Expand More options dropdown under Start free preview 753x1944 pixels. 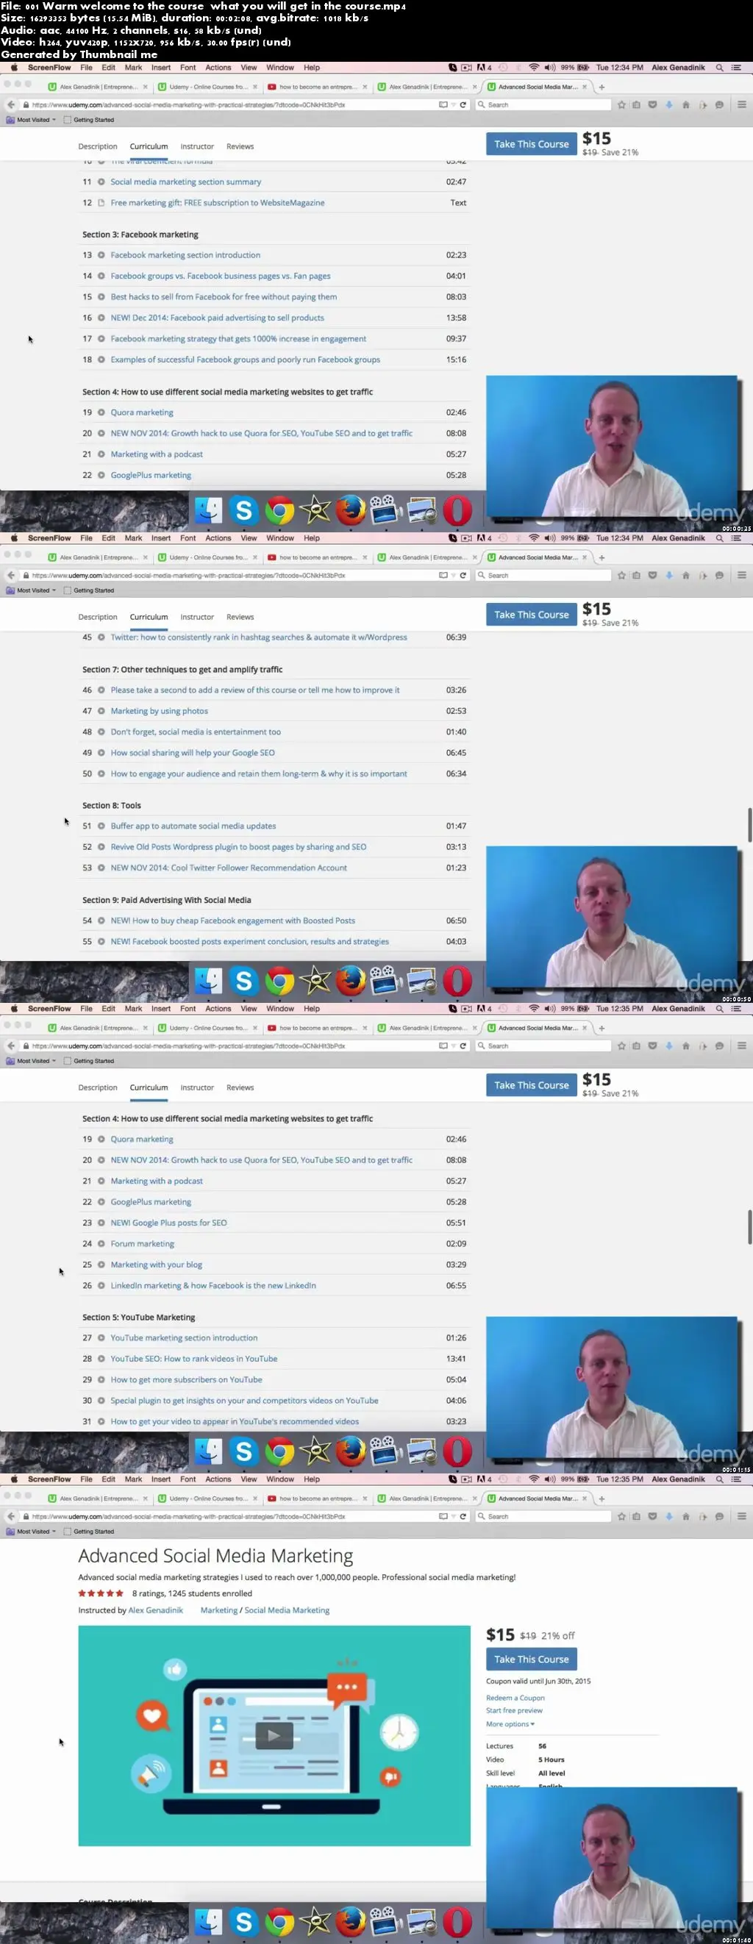point(510,1723)
